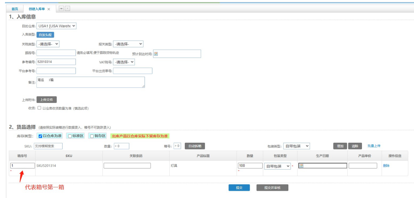
Task: Open the tab list dropdown arrow icon
Action: (61, 9)
